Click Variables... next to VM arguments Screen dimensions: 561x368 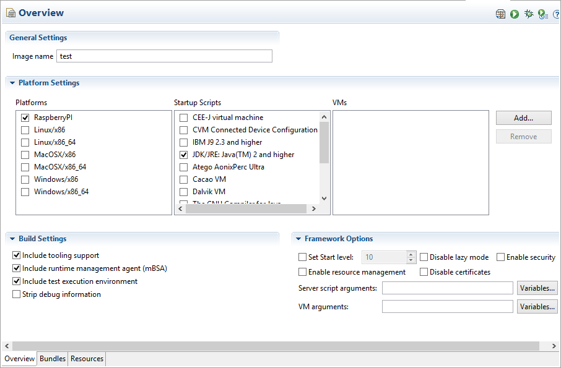point(537,307)
